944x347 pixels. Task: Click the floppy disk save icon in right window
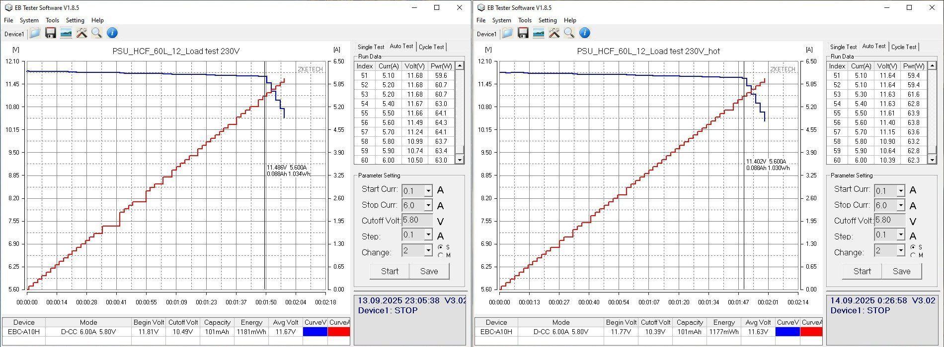(523, 33)
